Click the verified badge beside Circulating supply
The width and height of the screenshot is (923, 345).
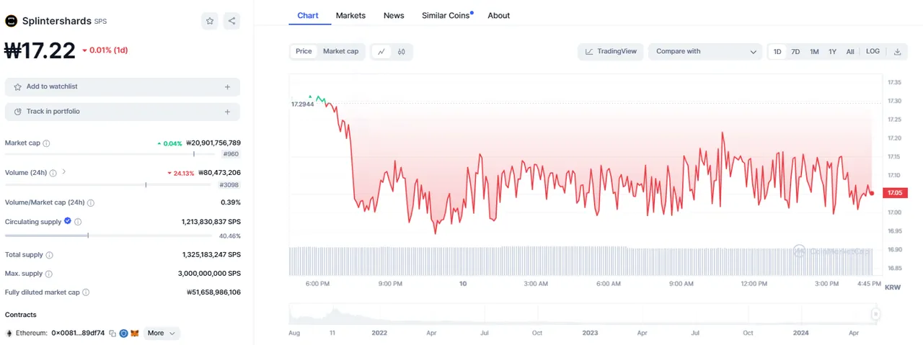[x=68, y=221]
